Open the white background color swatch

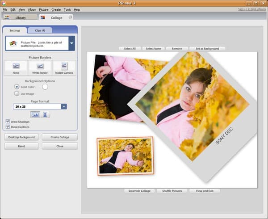pos(45,87)
